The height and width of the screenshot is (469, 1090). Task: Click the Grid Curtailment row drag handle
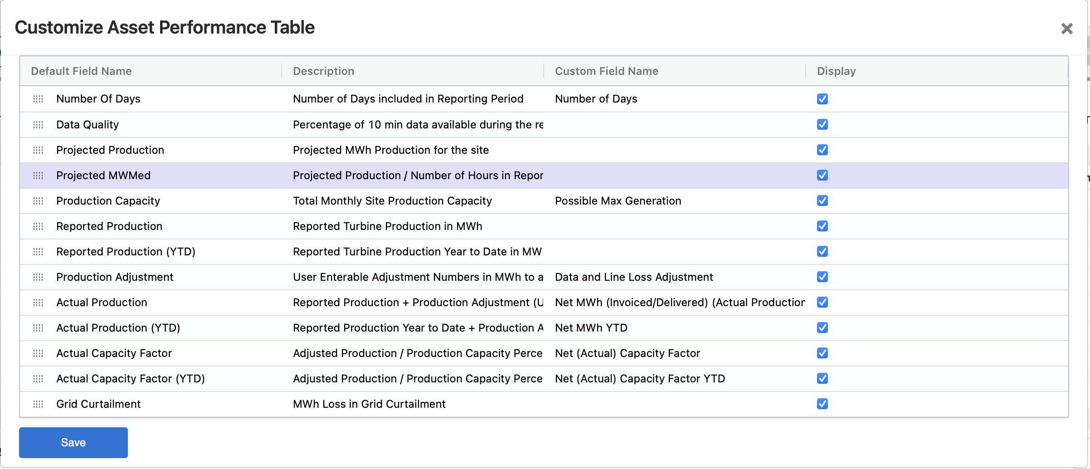[x=38, y=404]
